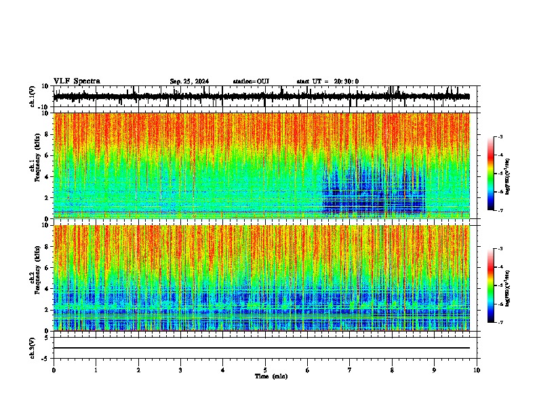Click time axis tick label "2"

[138, 370]
